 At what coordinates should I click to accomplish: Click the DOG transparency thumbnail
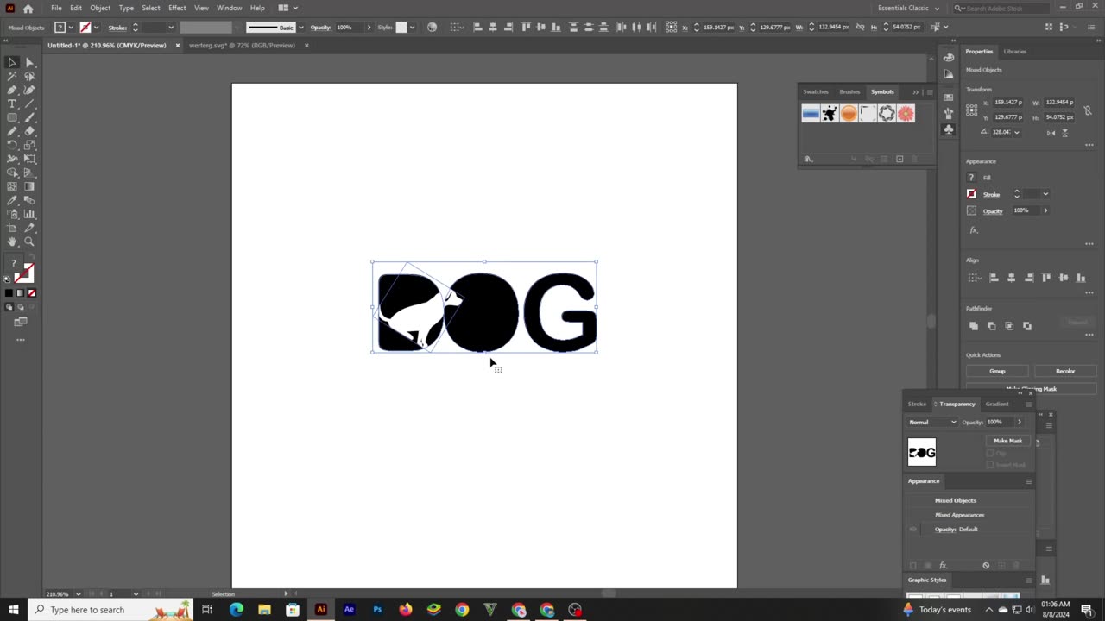click(922, 452)
